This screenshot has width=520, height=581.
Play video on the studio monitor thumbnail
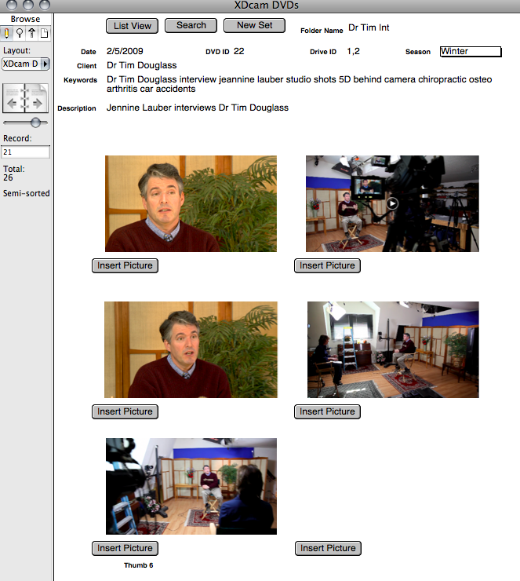392,203
